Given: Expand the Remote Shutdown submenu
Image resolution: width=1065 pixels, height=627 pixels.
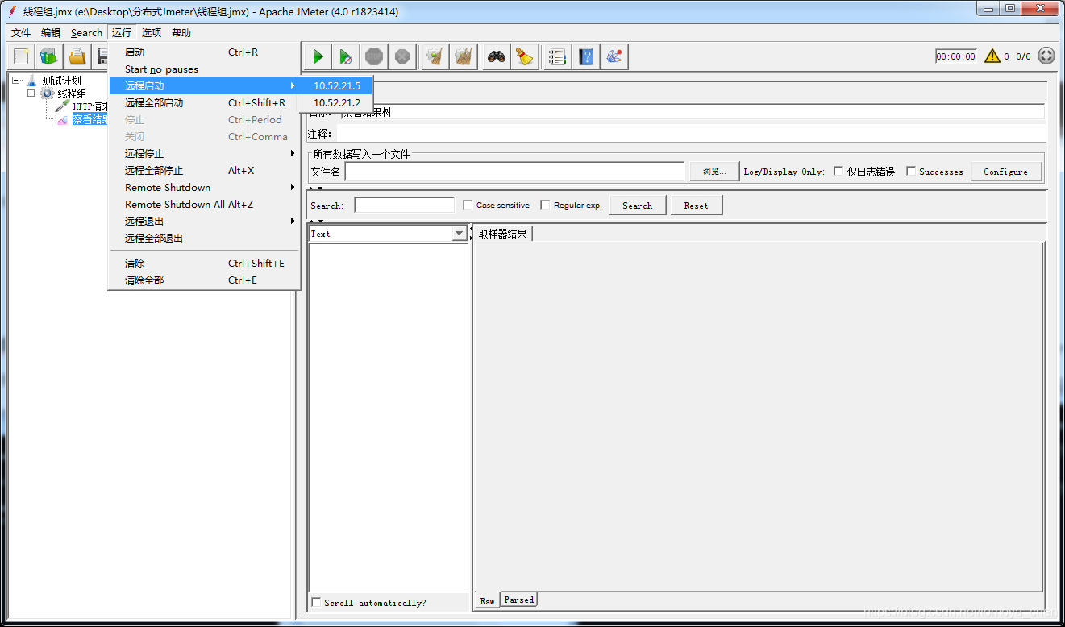Looking at the screenshot, I should tap(205, 187).
